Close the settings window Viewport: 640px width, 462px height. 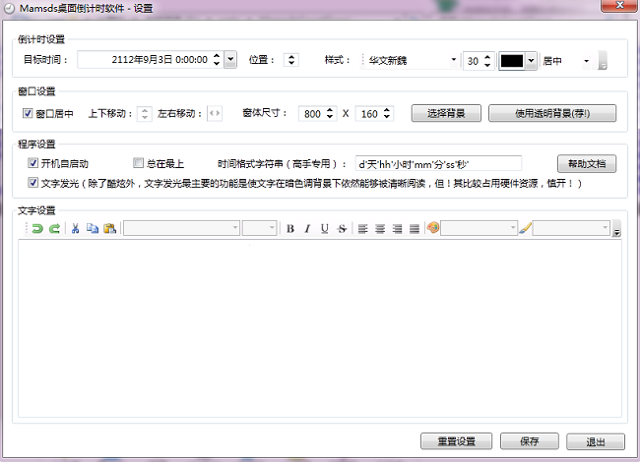pyautogui.click(x=619, y=5)
